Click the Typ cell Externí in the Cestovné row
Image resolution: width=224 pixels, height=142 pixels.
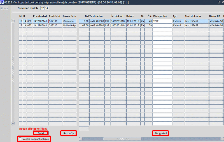click(178, 21)
